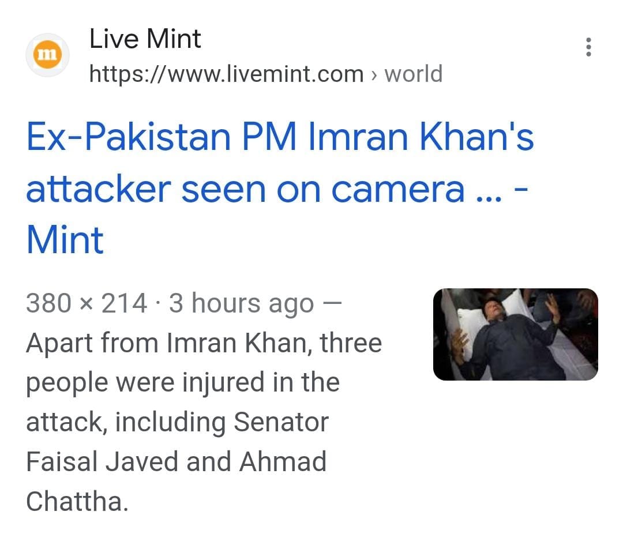
Task: Open the article thumbnail image
Action: 515,334
